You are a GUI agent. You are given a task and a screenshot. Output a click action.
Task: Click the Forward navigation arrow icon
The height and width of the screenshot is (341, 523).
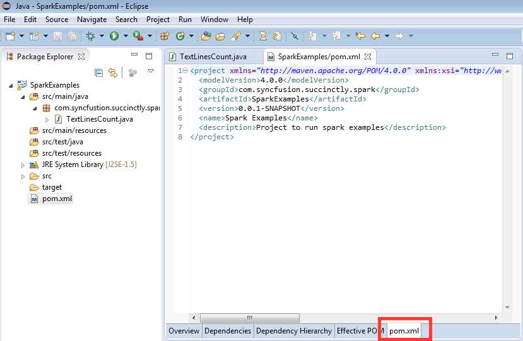tap(399, 36)
